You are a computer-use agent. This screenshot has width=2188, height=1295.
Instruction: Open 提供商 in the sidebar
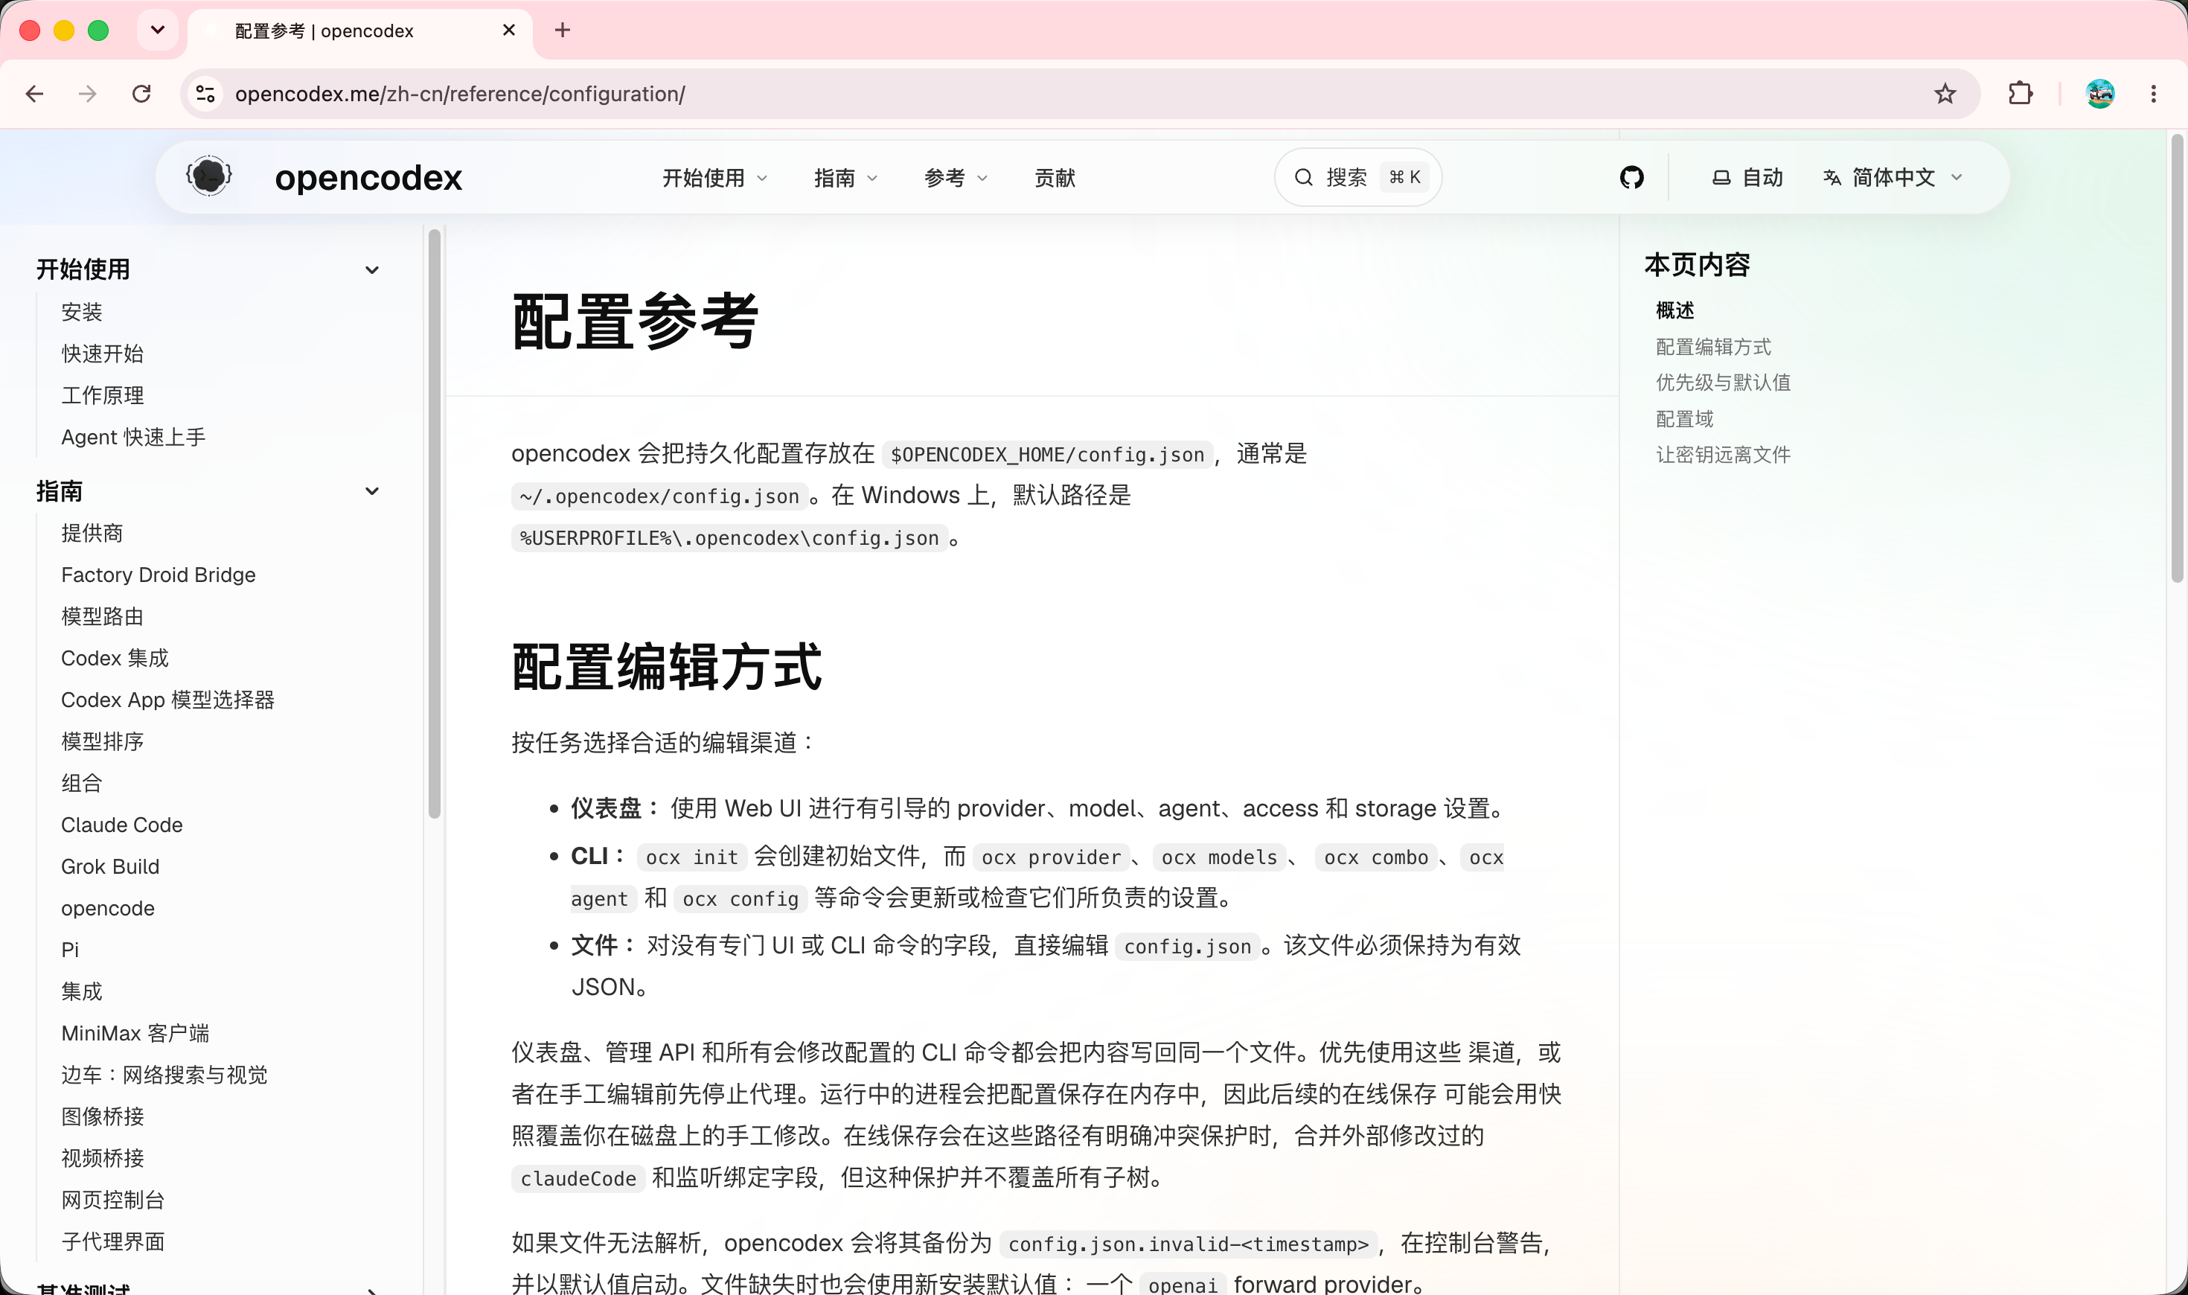tap(92, 533)
